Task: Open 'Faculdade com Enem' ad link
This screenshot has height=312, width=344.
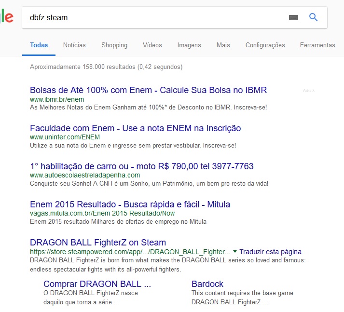Action: 136,128
